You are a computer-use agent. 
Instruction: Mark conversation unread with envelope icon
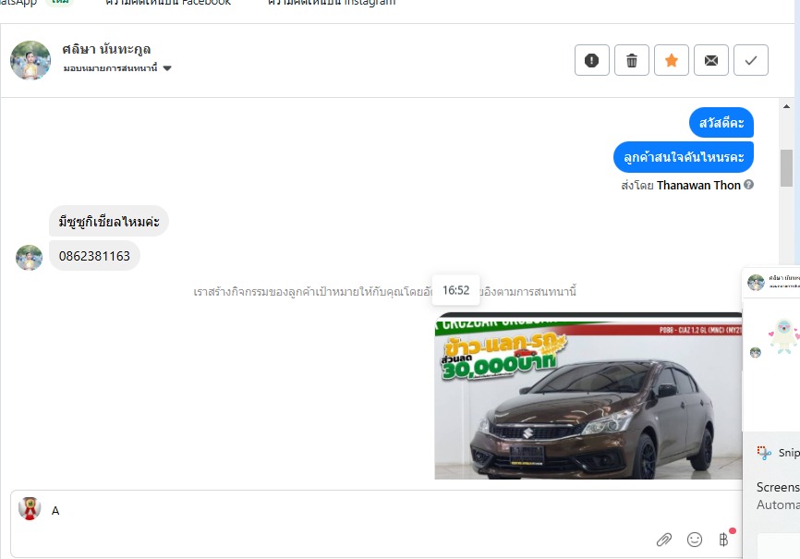[x=711, y=60]
